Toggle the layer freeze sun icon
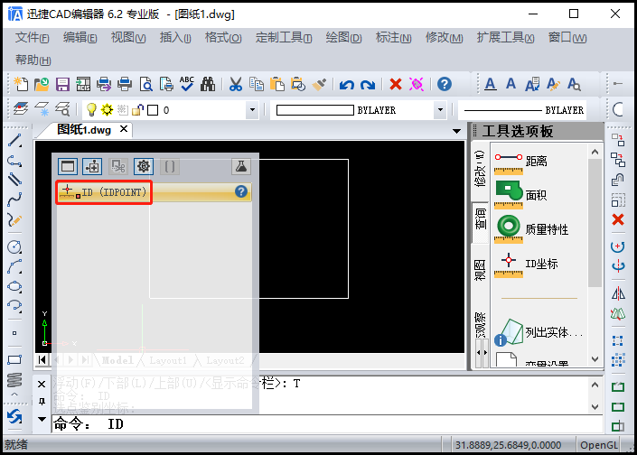Screen dimensions: 637x455 [107, 110]
